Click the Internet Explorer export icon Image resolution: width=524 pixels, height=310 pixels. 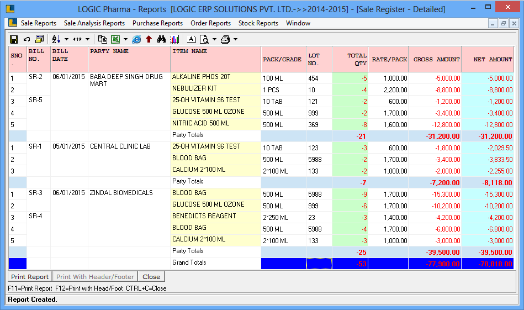136,39
